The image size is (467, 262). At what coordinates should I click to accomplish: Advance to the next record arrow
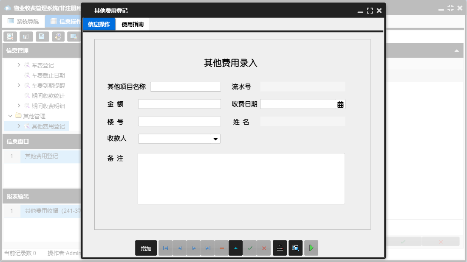tap(193, 248)
